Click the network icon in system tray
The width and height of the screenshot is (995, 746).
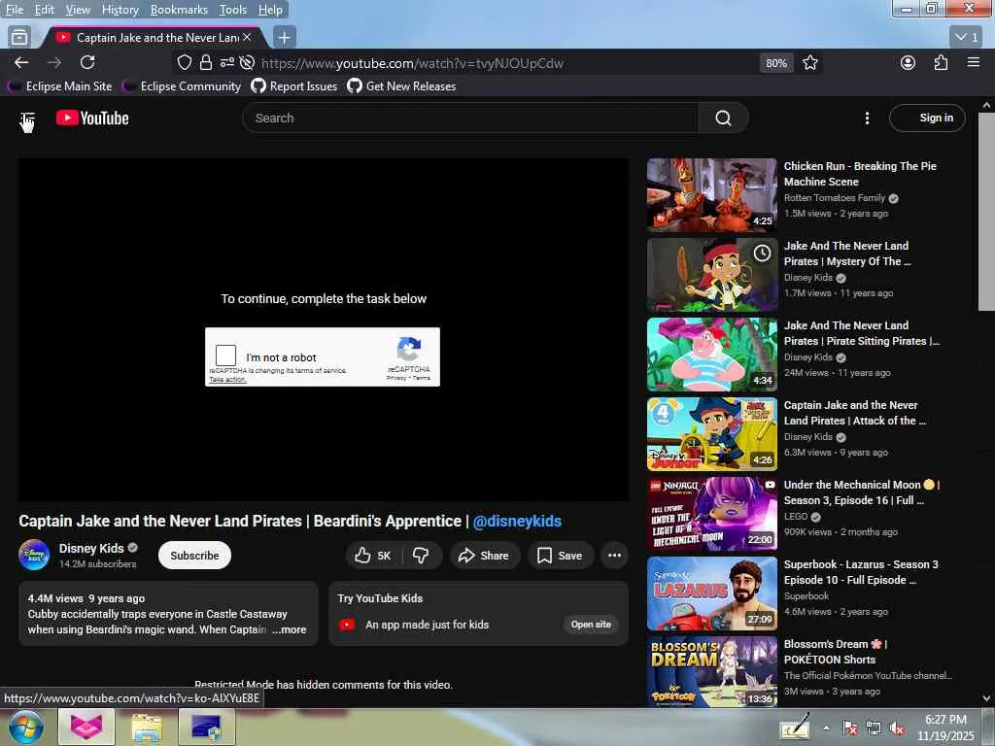[x=874, y=729]
